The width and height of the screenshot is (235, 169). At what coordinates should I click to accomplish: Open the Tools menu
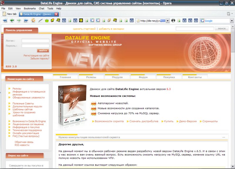pos(50,8)
